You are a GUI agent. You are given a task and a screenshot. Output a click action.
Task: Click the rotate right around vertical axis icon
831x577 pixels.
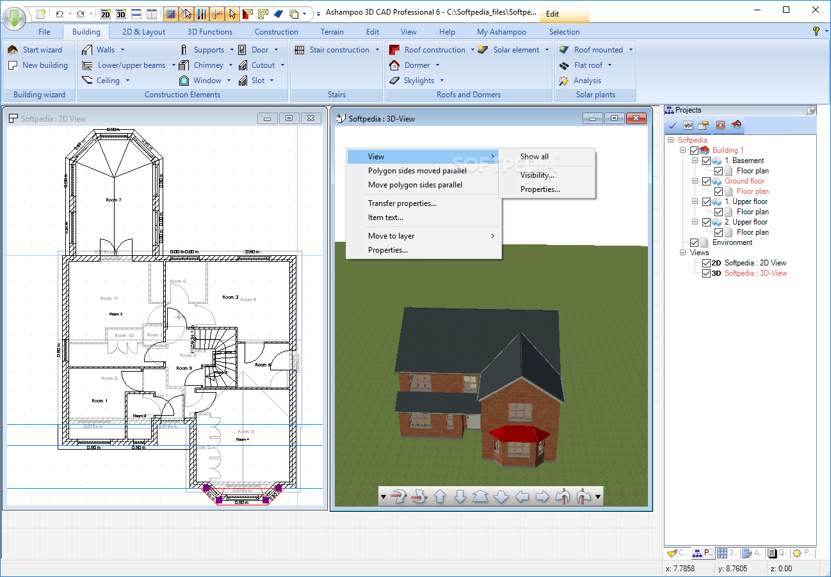583,496
